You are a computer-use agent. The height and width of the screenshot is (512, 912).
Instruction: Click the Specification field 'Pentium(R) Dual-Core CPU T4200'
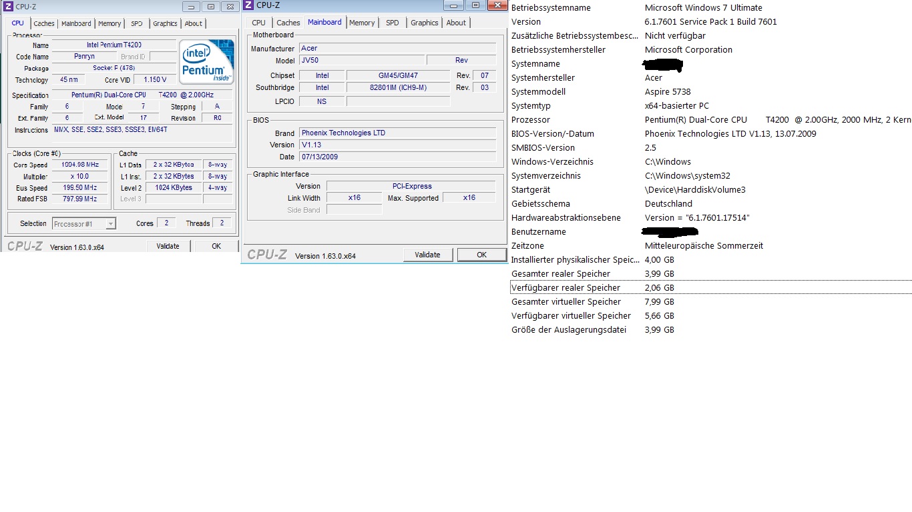142,95
